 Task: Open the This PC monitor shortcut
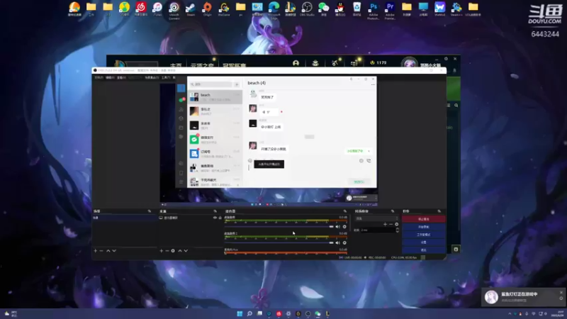point(423,9)
